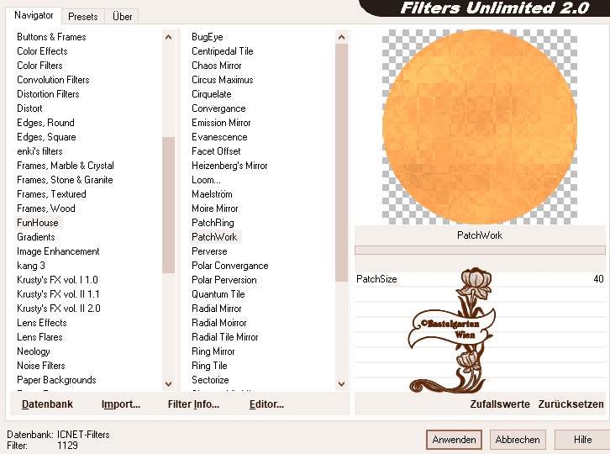Open the Über tab
Image resolution: width=610 pixels, height=454 pixels.
point(122,16)
